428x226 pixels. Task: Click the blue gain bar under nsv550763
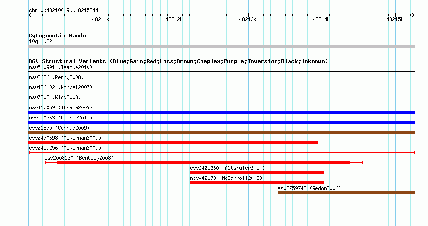(221, 122)
